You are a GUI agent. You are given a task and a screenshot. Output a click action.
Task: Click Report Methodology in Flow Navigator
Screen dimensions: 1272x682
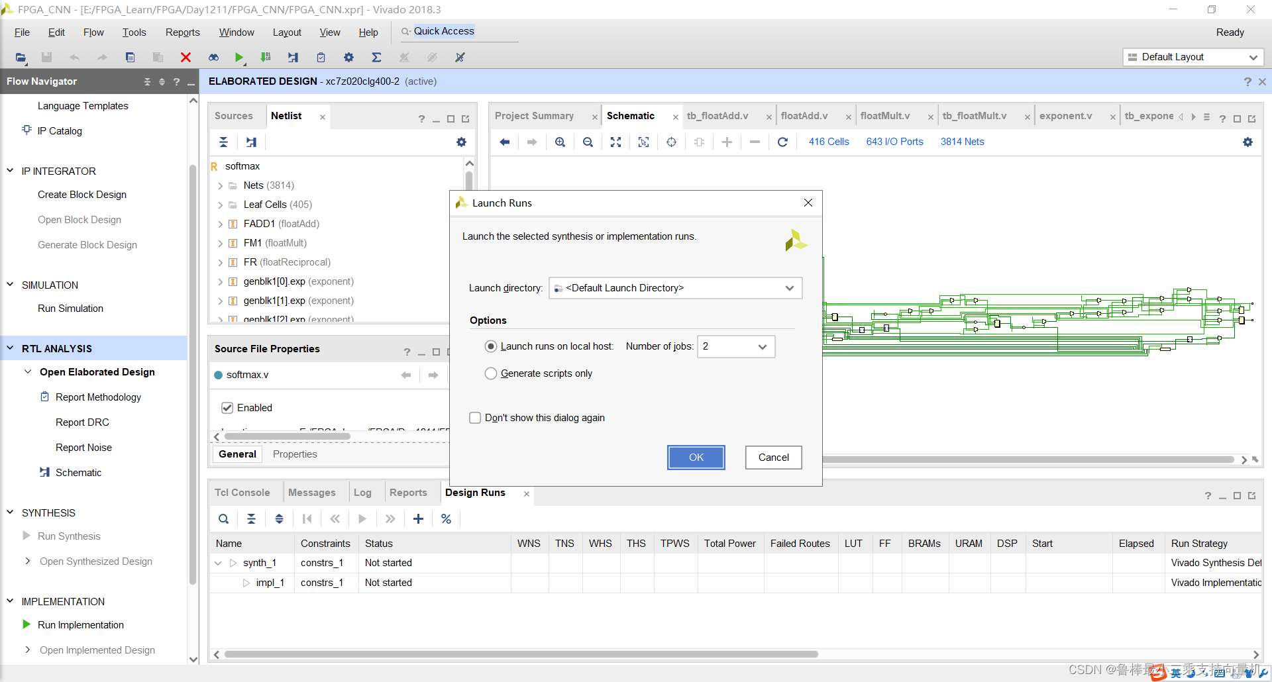coord(98,397)
